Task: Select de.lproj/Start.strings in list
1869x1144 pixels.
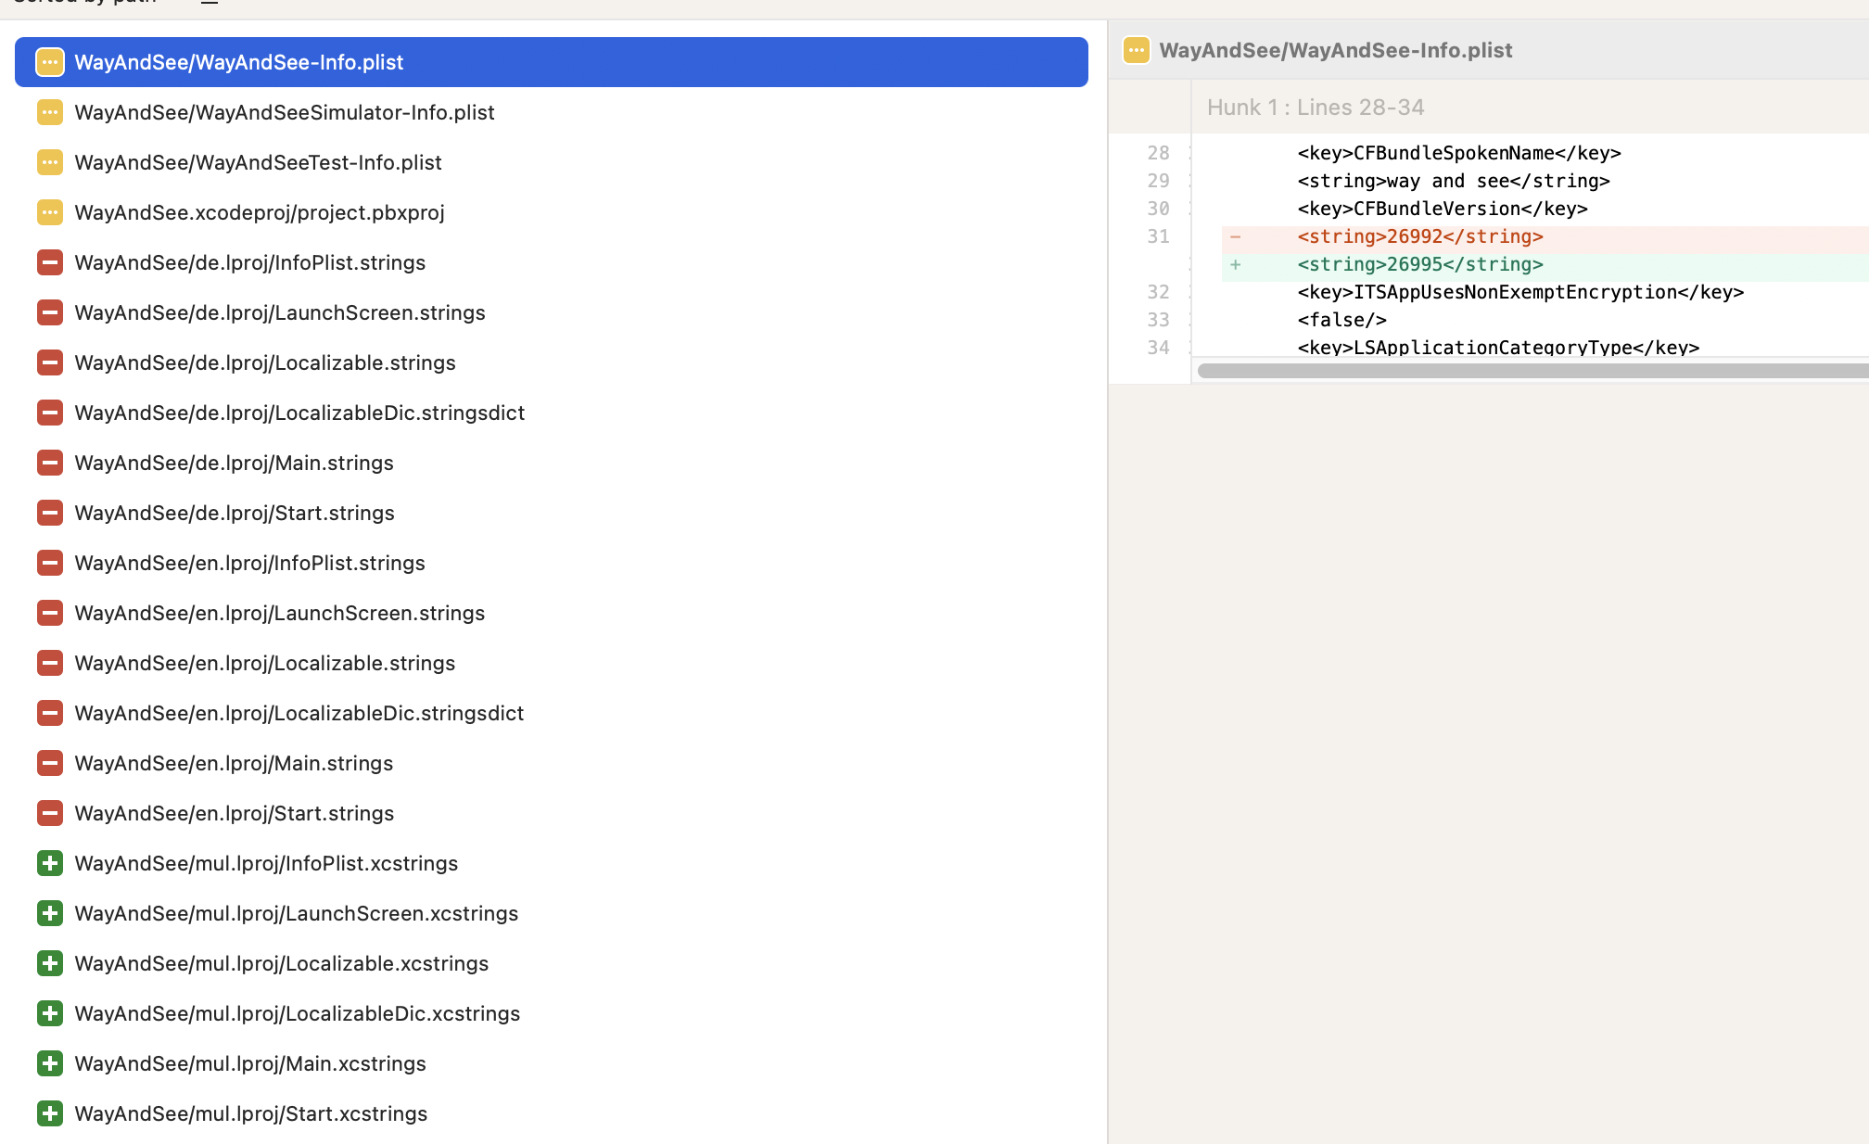Action: click(234, 513)
